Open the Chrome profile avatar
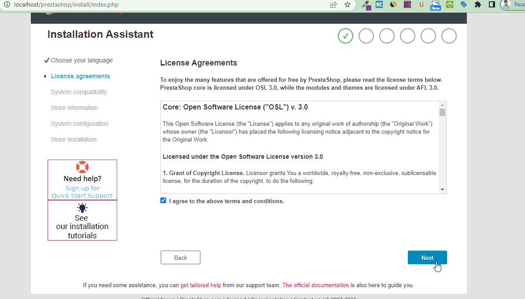The width and height of the screenshot is (525, 299). [506, 5]
